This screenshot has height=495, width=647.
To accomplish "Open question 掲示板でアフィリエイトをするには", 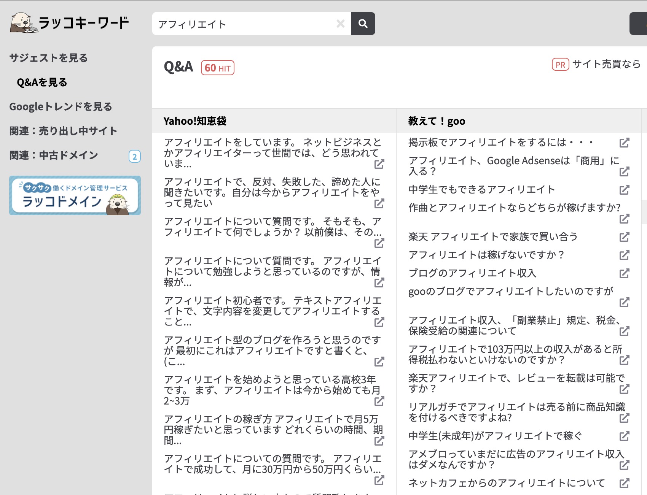I will click(501, 142).
